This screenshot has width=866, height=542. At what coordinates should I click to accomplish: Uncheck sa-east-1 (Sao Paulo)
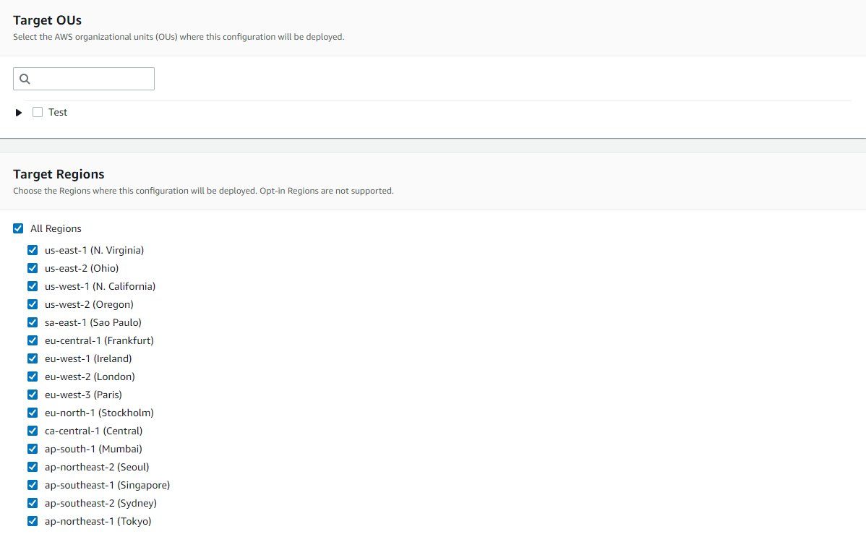tap(33, 322)
